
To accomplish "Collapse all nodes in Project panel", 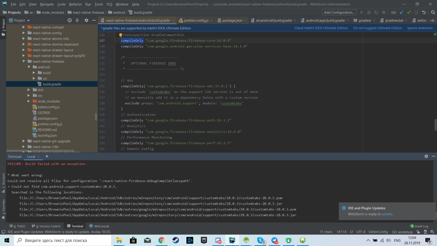I will pos(77,20).
